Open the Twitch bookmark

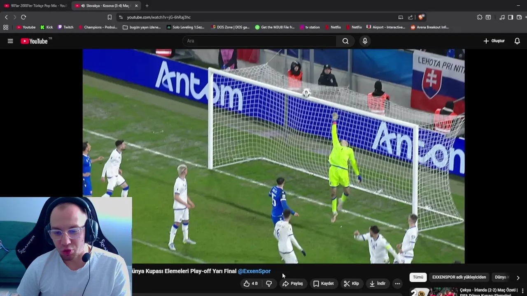point(65,27)
